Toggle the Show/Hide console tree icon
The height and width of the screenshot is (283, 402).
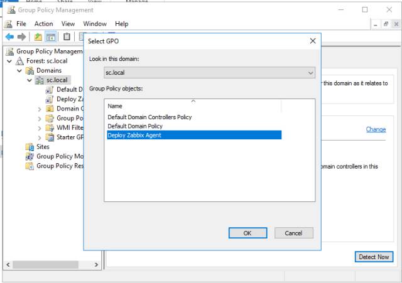(x=50, y=37)
